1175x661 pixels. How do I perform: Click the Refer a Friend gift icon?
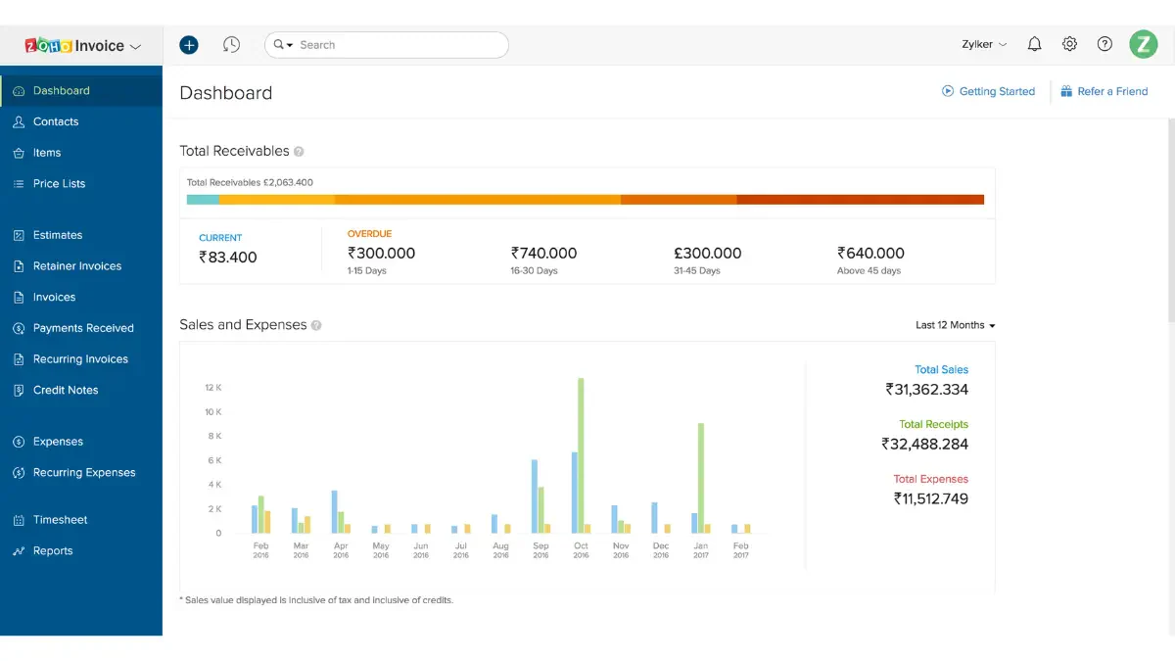pyautogui.click(x=1066, y=91)
